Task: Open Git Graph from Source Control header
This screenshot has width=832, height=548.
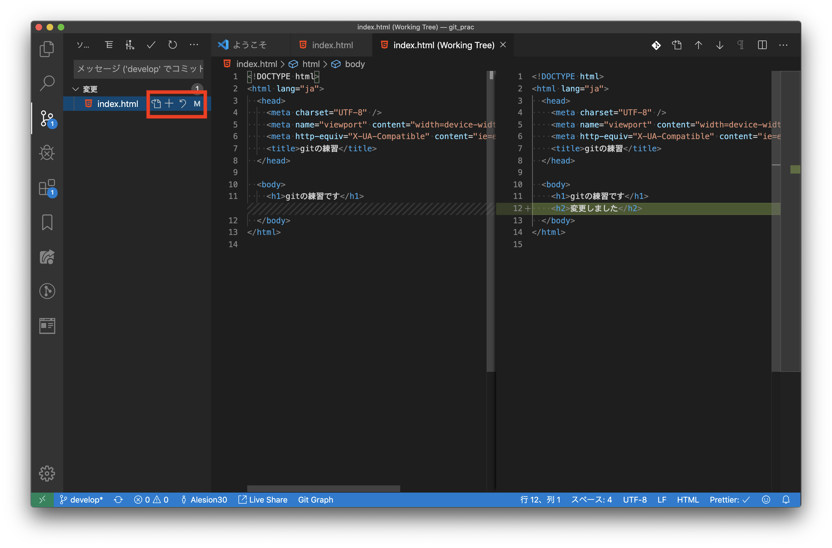Action: click(x=130, y=45)
